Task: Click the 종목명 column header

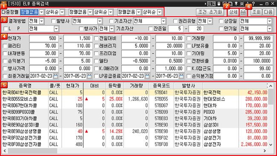Action: point(25,86)
